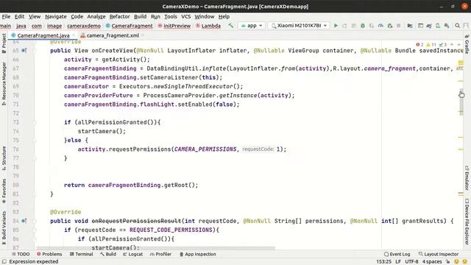
Task: Collapse the if block on line 73
Action: point(34,122)
